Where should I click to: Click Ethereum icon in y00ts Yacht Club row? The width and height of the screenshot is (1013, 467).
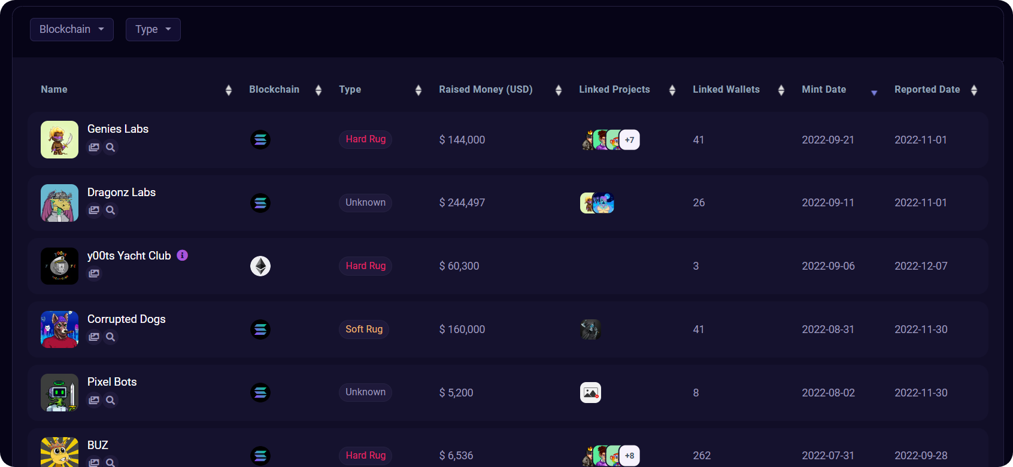[260, 266]
